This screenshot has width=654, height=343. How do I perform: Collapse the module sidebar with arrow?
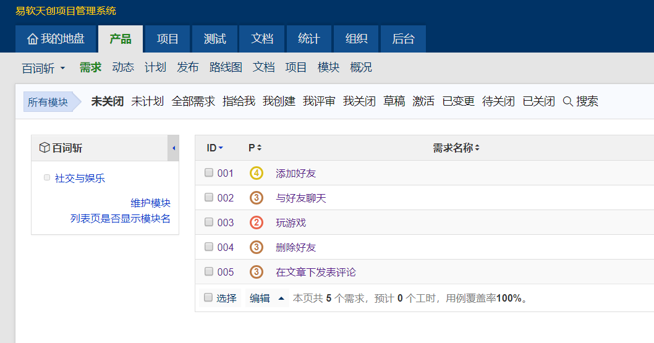point(174,148)
